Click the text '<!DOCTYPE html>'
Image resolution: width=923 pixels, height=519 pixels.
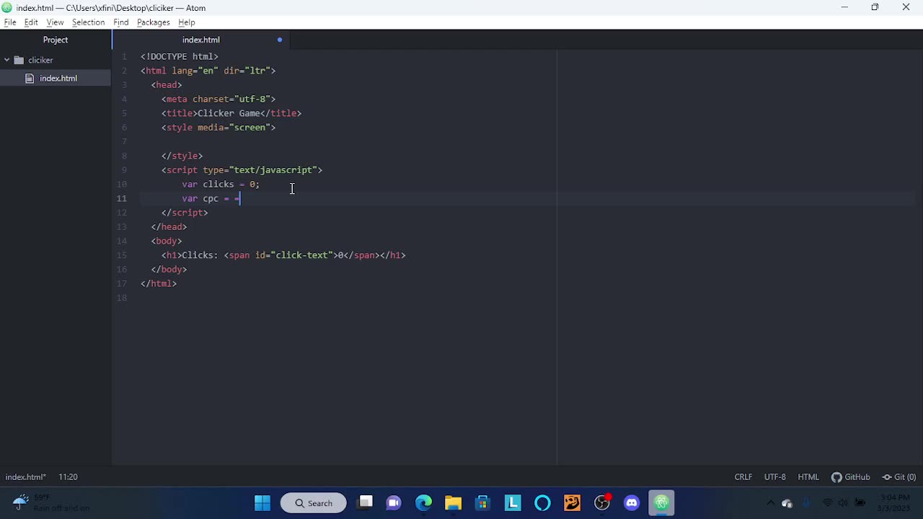[180, 56]
